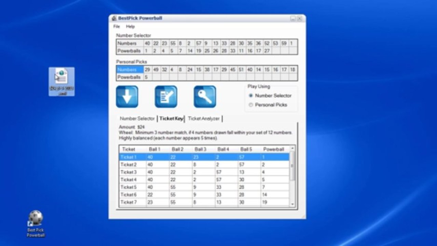Click the Ticket column header
The width and height of the screenshot is (437, 246).
click(x=133, y=149)
